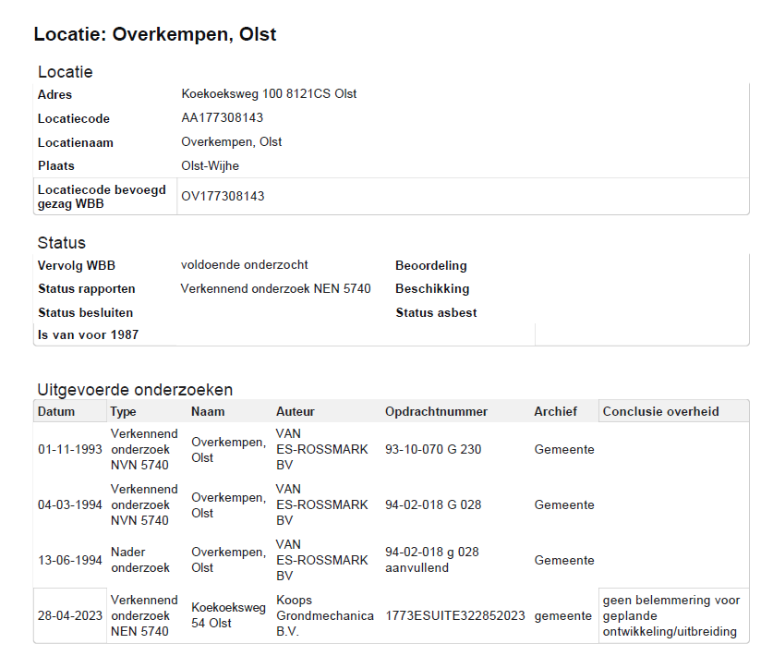Click the 'Status rapporten' label
The height and width of the screenshot is (656, 773).
[x=86, y=288]
